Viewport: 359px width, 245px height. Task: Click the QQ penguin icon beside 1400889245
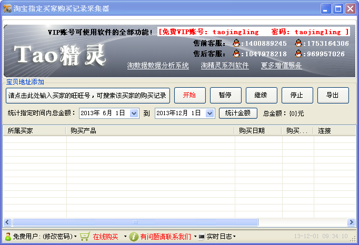click(236, 43)
